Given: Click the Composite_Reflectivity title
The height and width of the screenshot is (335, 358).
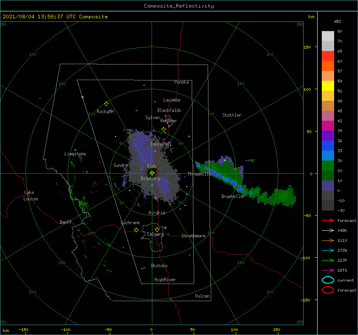Looking at the screenshot, I should [x=179, y=6].
